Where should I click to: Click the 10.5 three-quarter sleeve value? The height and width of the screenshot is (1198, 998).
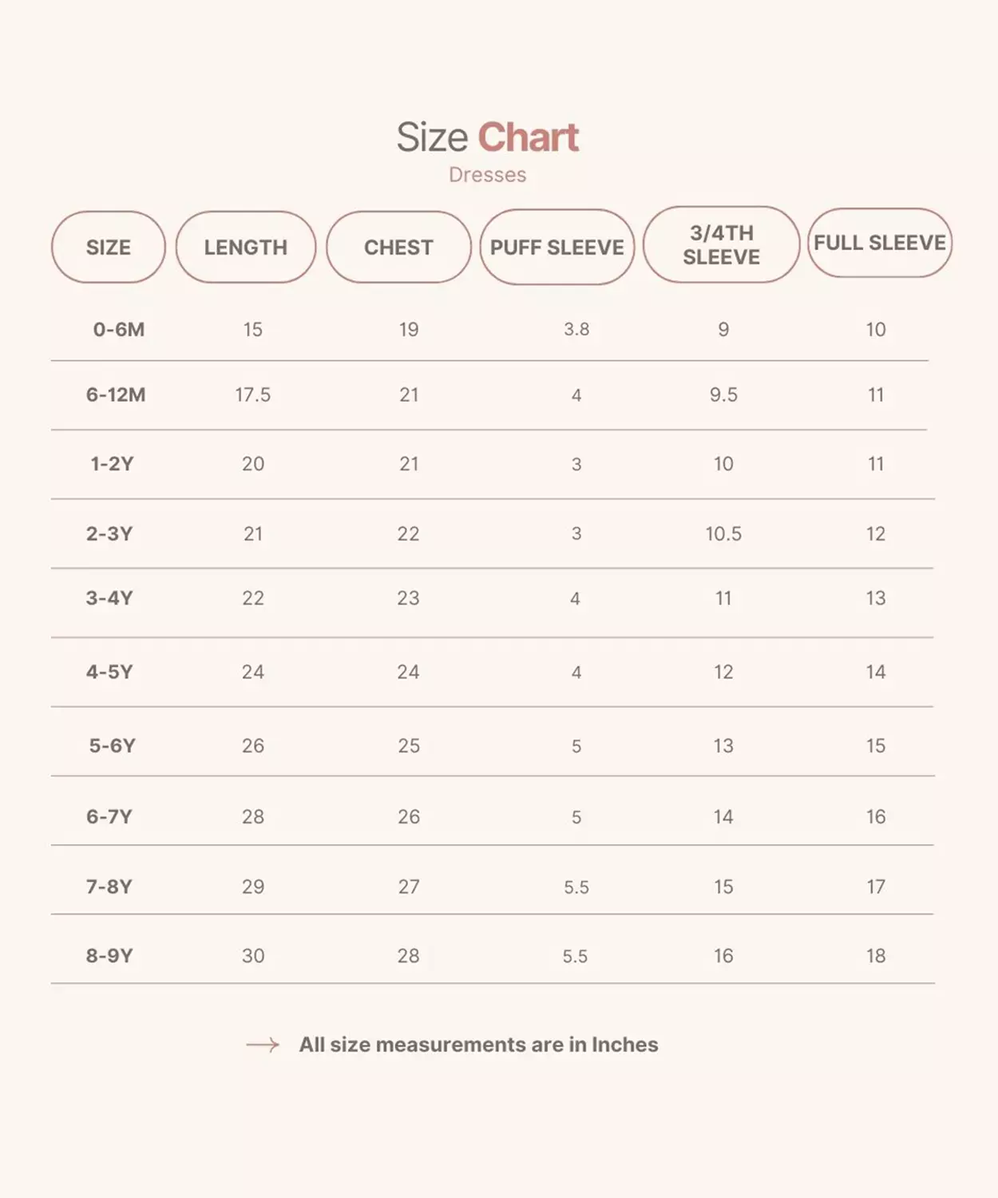[723, 534]
